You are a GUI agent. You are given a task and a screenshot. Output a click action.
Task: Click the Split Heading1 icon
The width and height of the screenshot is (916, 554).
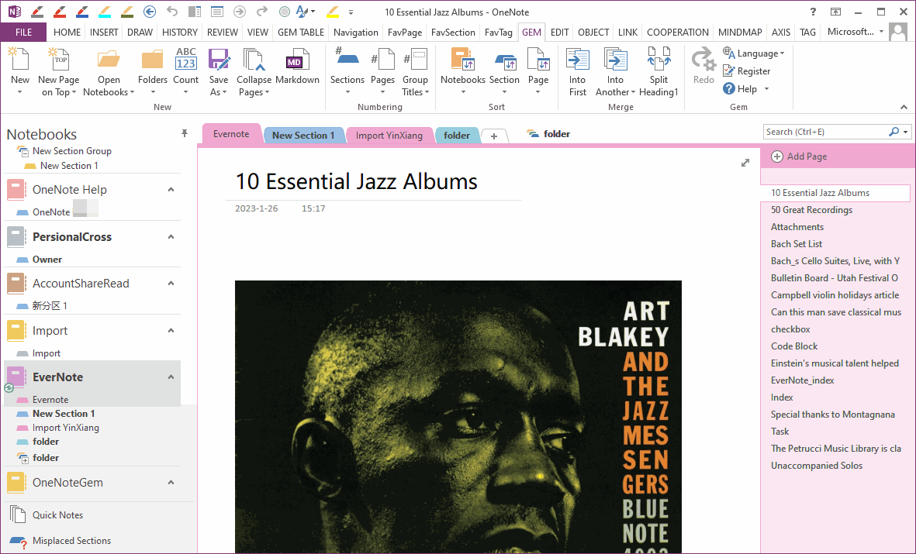tap(658, 60)
